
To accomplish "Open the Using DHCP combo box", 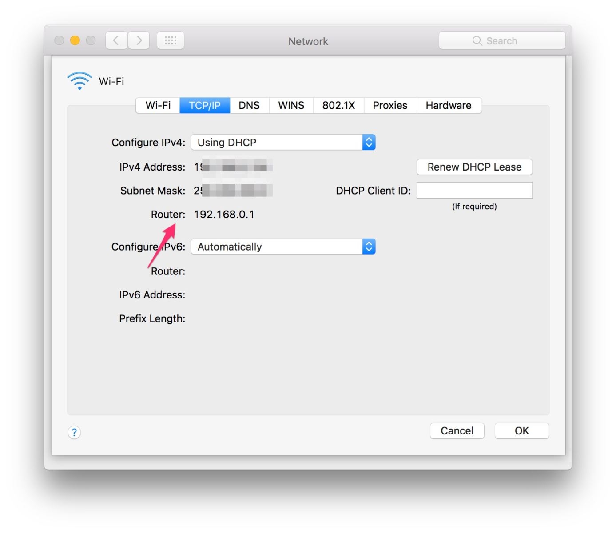I will pyautogui.click(x=283, y=142).
